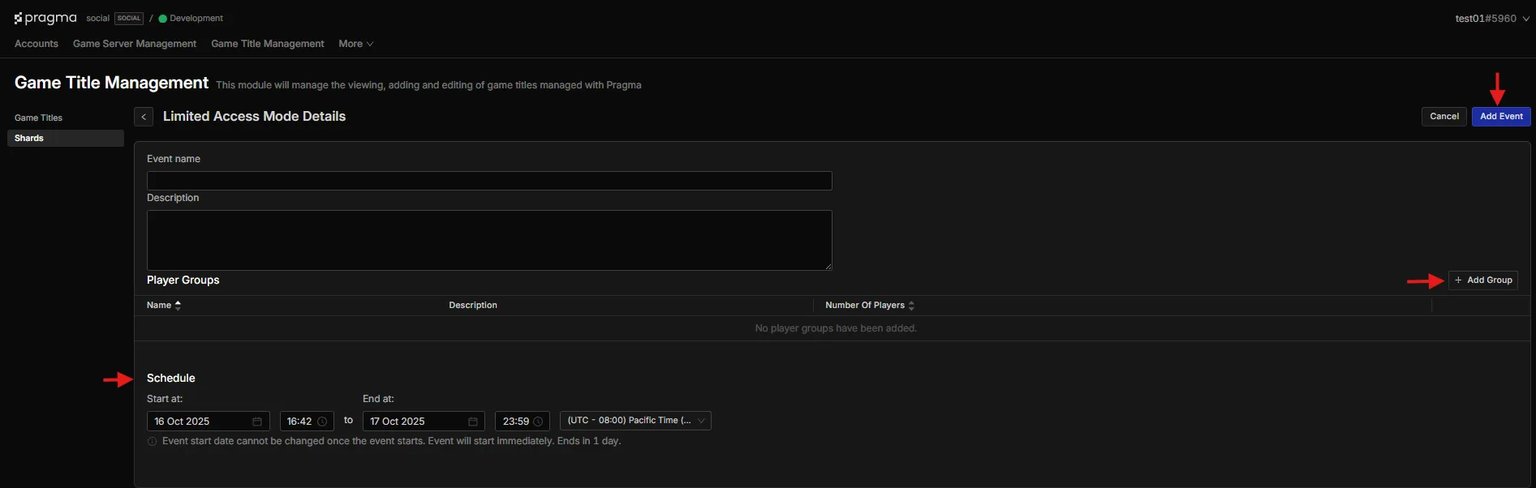
Task: Select Game Titles in the sidebar
Action: 38,118
